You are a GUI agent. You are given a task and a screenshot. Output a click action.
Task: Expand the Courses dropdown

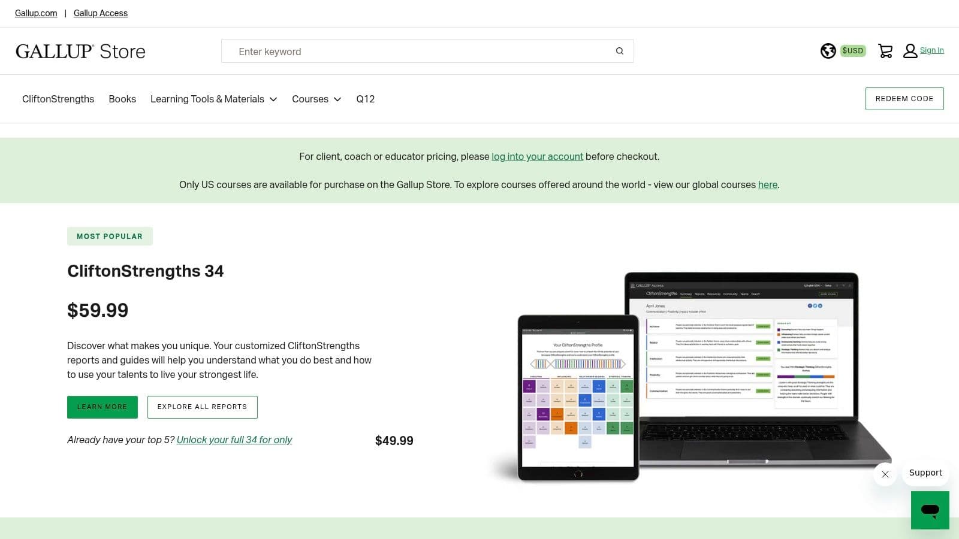[x=316, y=99]
